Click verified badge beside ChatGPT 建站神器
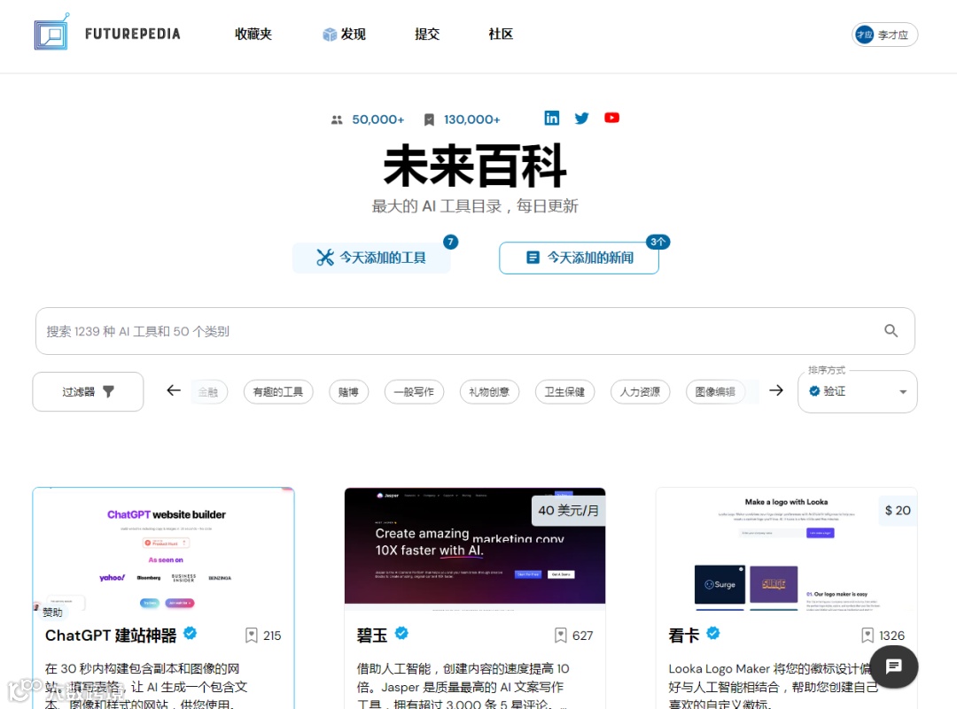957x709 pixels. (x=191, y=634)
